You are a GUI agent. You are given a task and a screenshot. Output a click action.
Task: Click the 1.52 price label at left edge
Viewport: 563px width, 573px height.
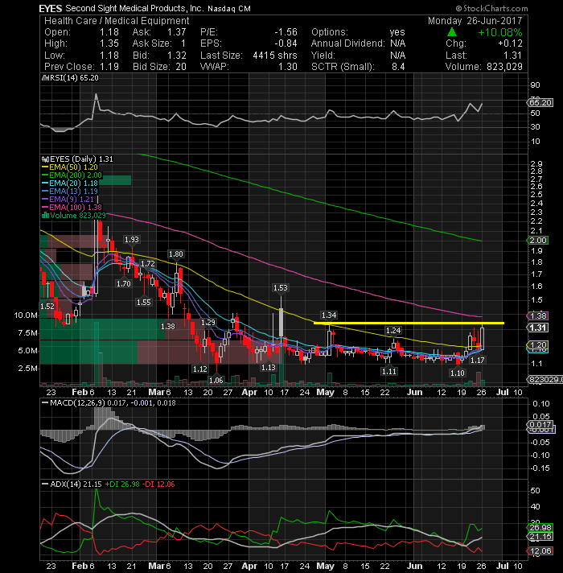[47, 307]
